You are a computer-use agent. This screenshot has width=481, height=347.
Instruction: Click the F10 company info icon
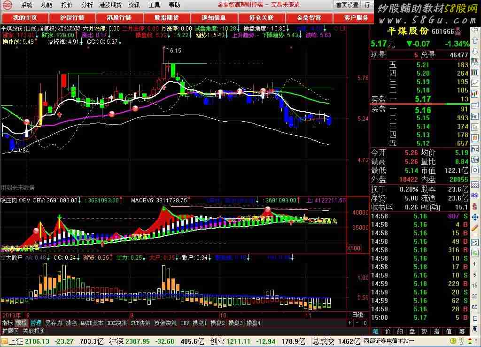[475, 116]
